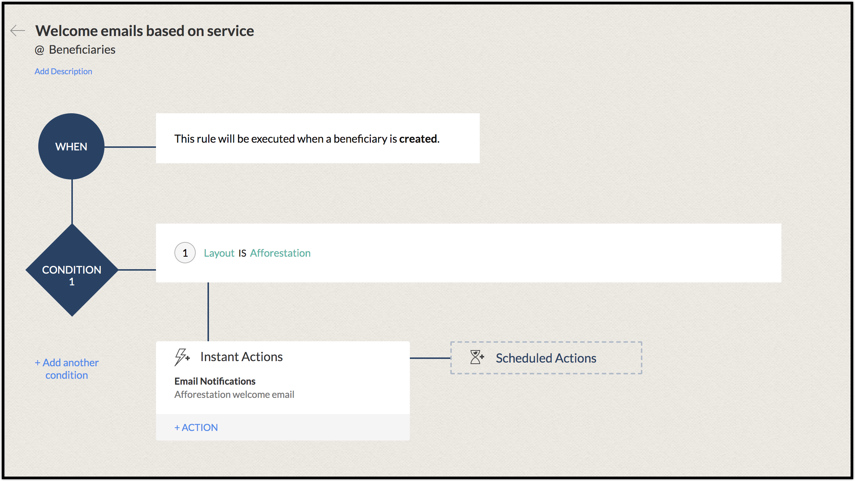855x481 pixels.
Task: Click the Instant Actions heading text
Action: click(x=241, y=357)
